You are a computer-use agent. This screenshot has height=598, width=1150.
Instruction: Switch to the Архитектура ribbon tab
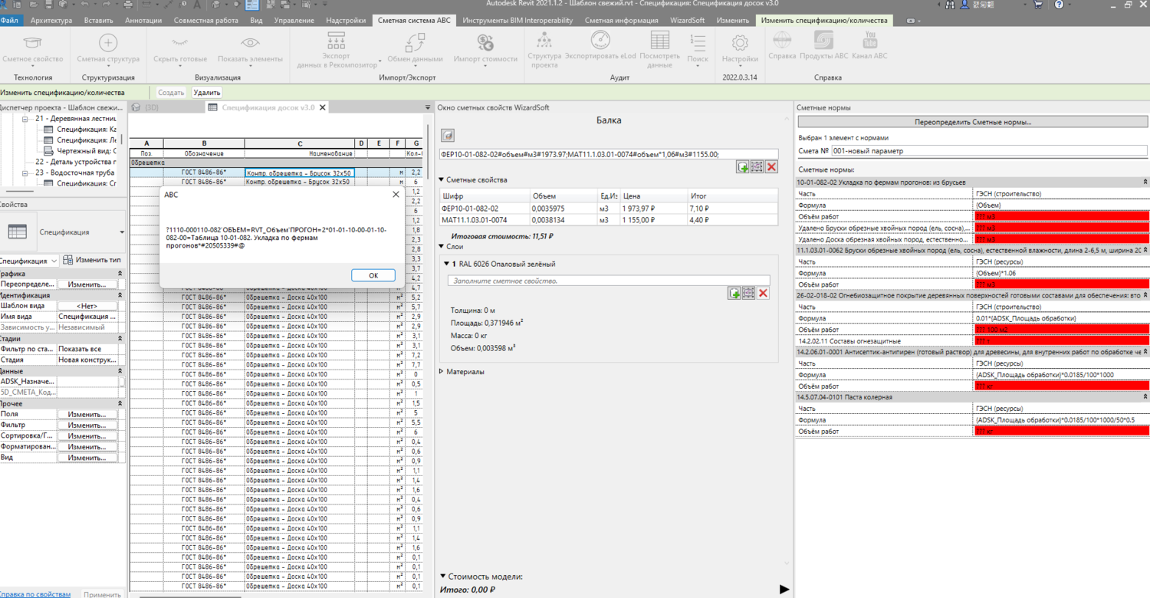51,21
